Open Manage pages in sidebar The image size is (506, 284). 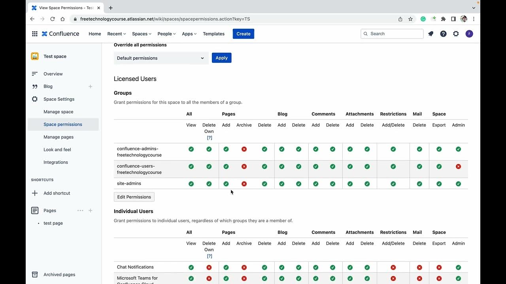(59, 137)
